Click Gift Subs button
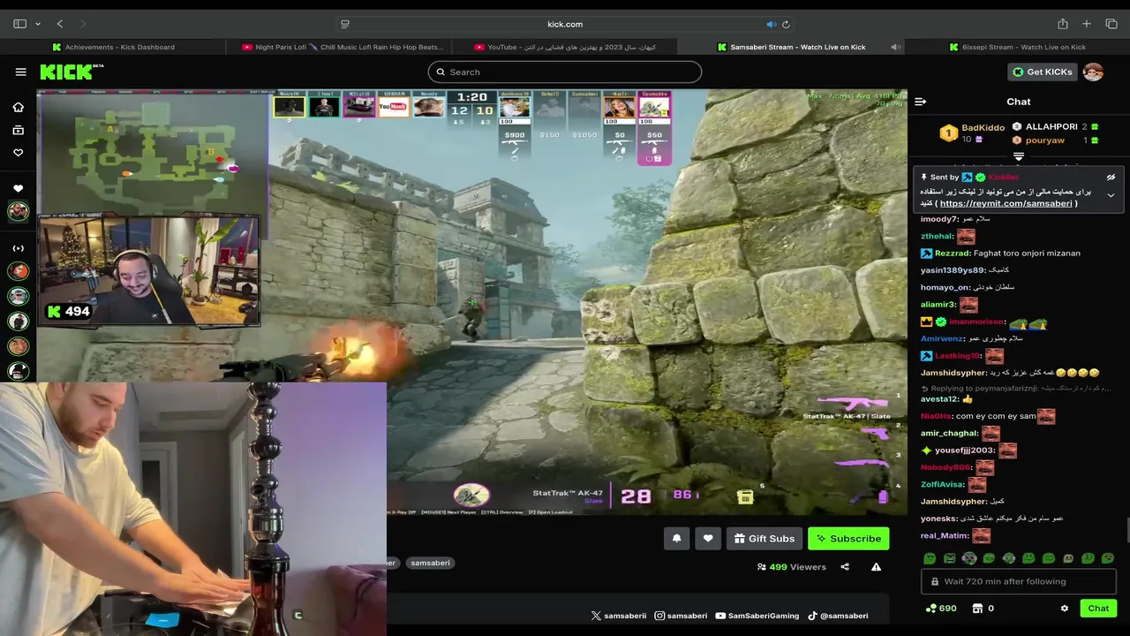 click(765, 538)
